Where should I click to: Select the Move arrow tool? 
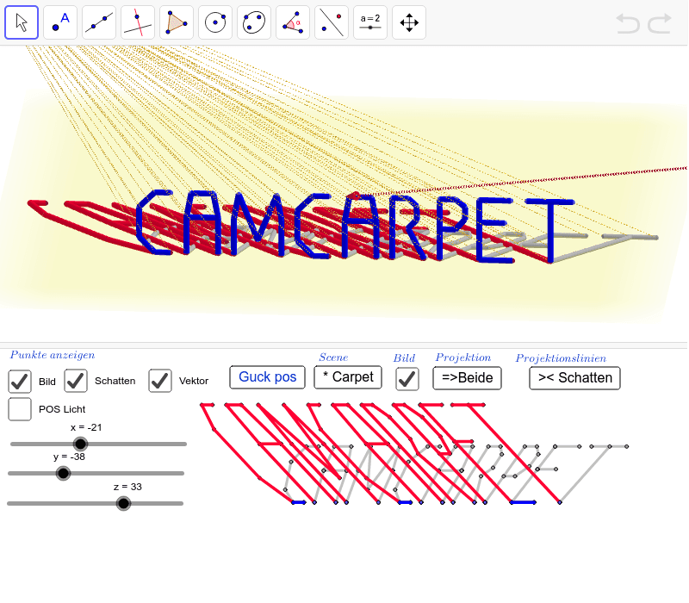pos(22,22)
